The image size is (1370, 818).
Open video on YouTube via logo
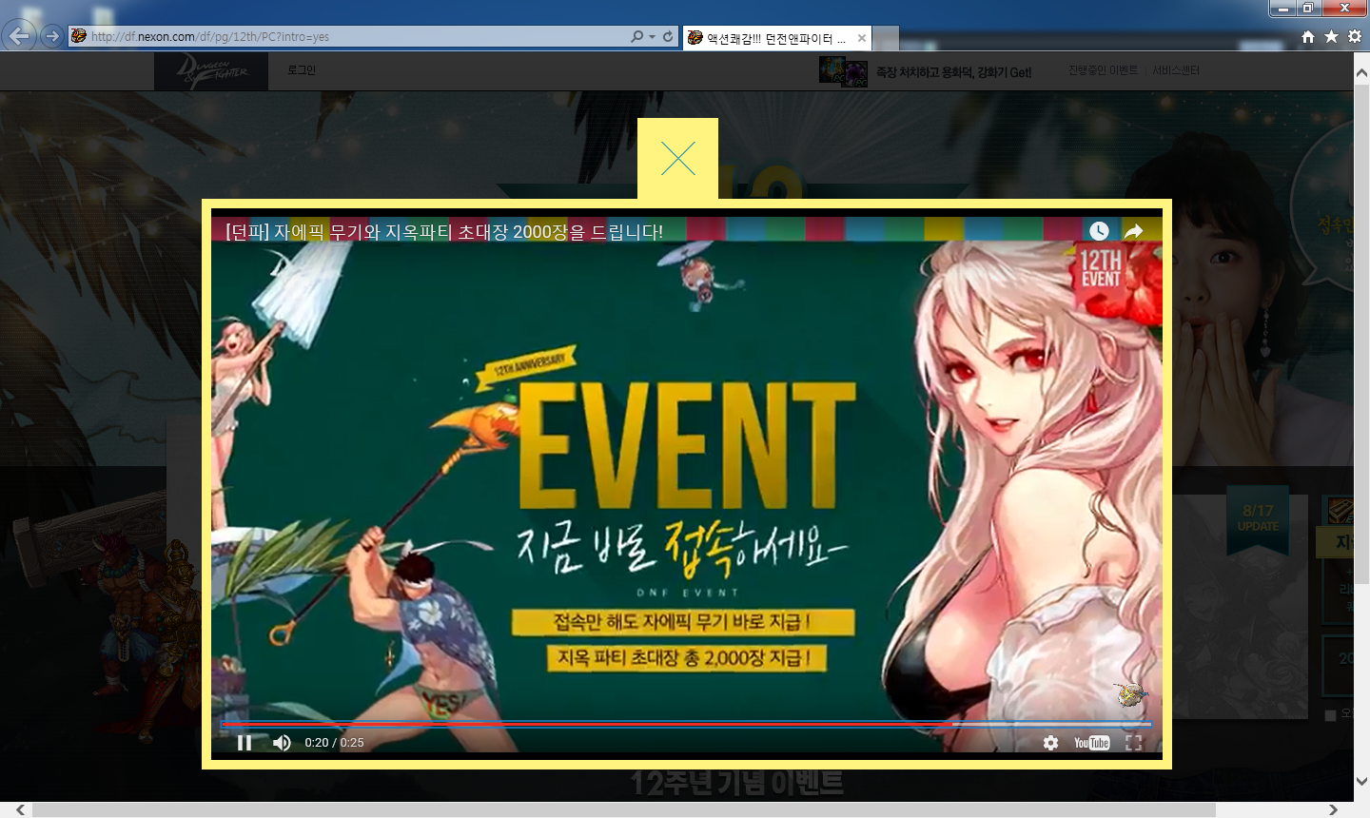click(1091, 743)
